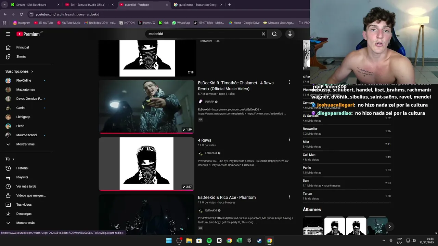
Task: Open the WhatsApp bookmark
Action: tap(181, 23)
